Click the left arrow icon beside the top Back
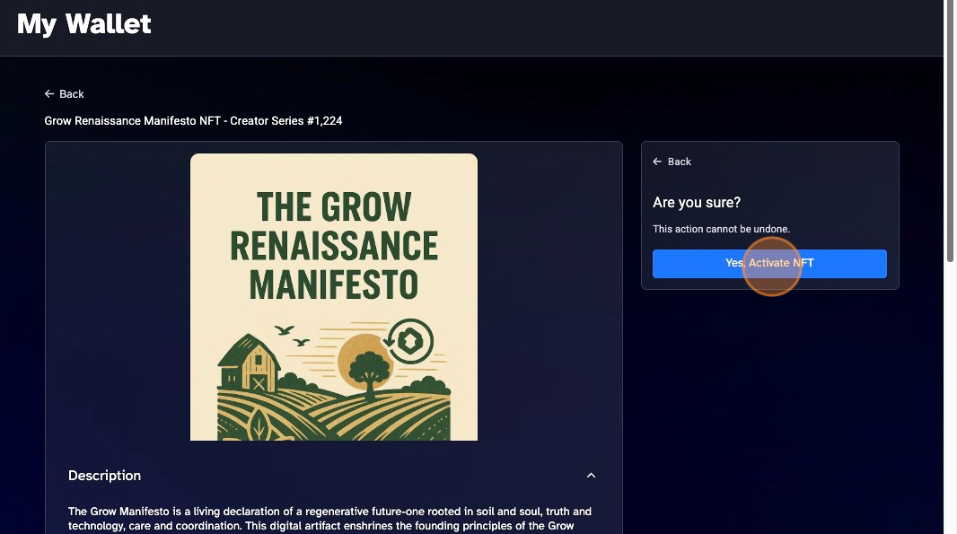This screenshot has height=534, width=957. pos(49,94)
